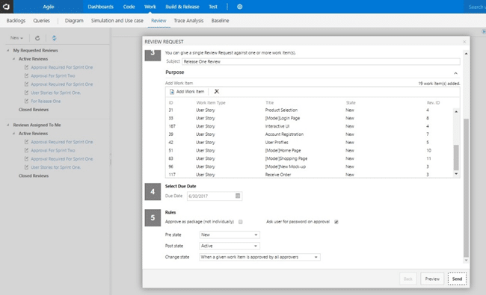Open User Stories for Sprint One under My Requested Reviews
Screen dimensions: 486x295
pyautogui.click(x=56, y=93)
